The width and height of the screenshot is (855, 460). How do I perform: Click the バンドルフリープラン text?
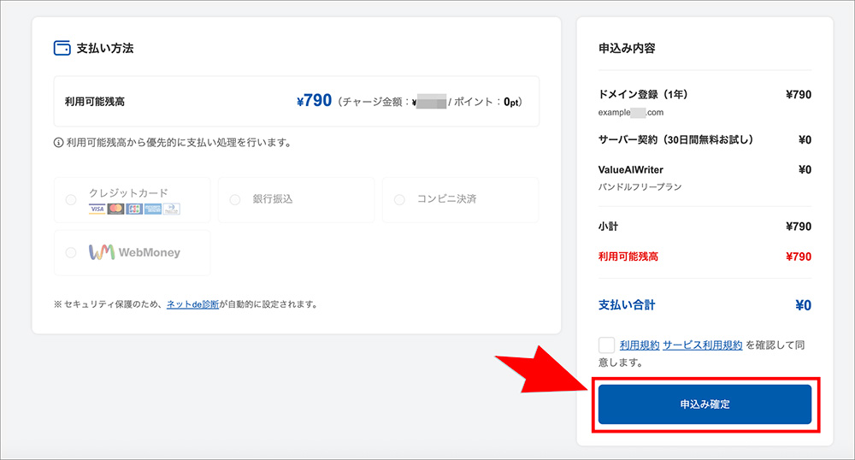point(640,187)
